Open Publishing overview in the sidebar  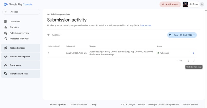[x=19, y=33]
